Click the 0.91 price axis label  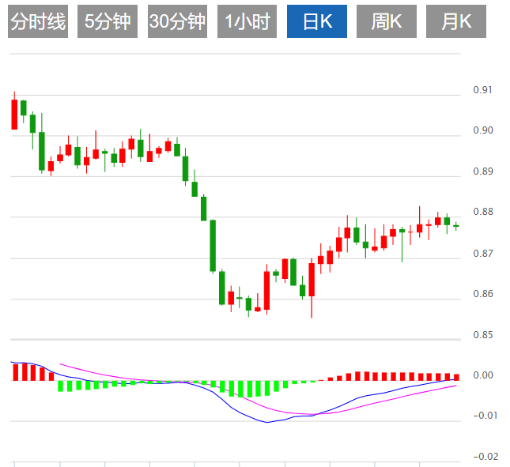tap(482, 90)
